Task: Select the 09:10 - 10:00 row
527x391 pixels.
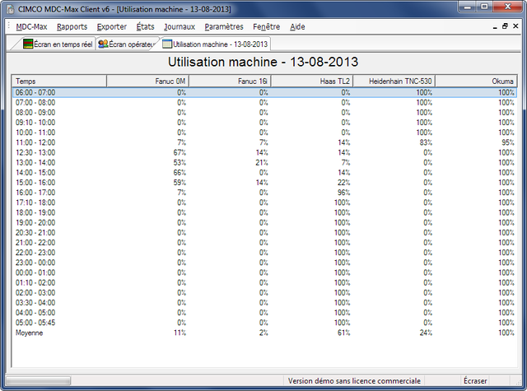Action: tap(264, 123)
